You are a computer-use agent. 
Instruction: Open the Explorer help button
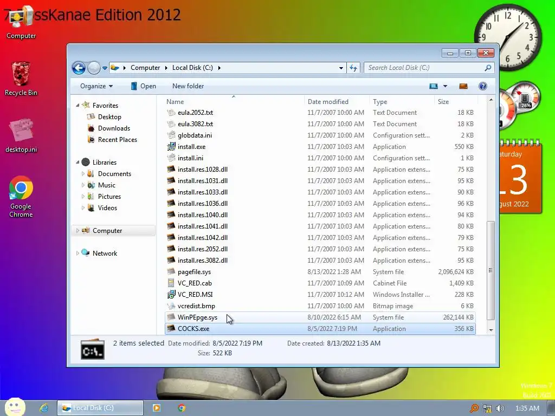[x=482, y=86]
